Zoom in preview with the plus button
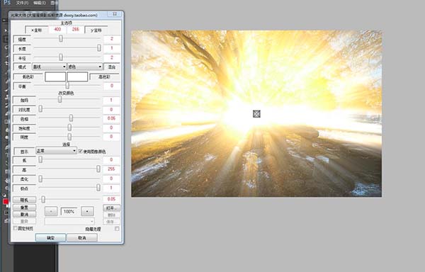This screenshot has height=272, width=425. click(x=87, y=211)
